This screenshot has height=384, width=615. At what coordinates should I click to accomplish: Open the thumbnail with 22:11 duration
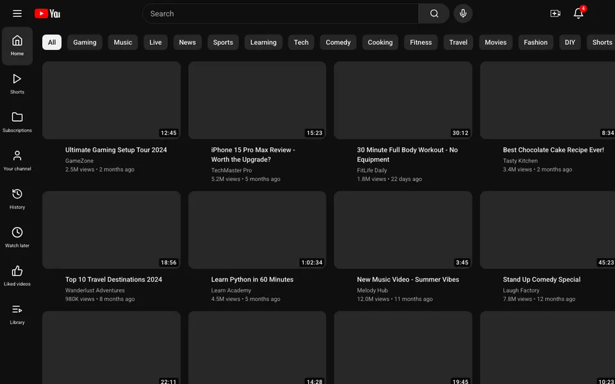pyautogui.click(x=111, y=348)
